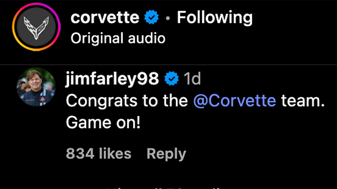
Task: Tap the blue checkmark in the post header
Action: coord(151,17)
